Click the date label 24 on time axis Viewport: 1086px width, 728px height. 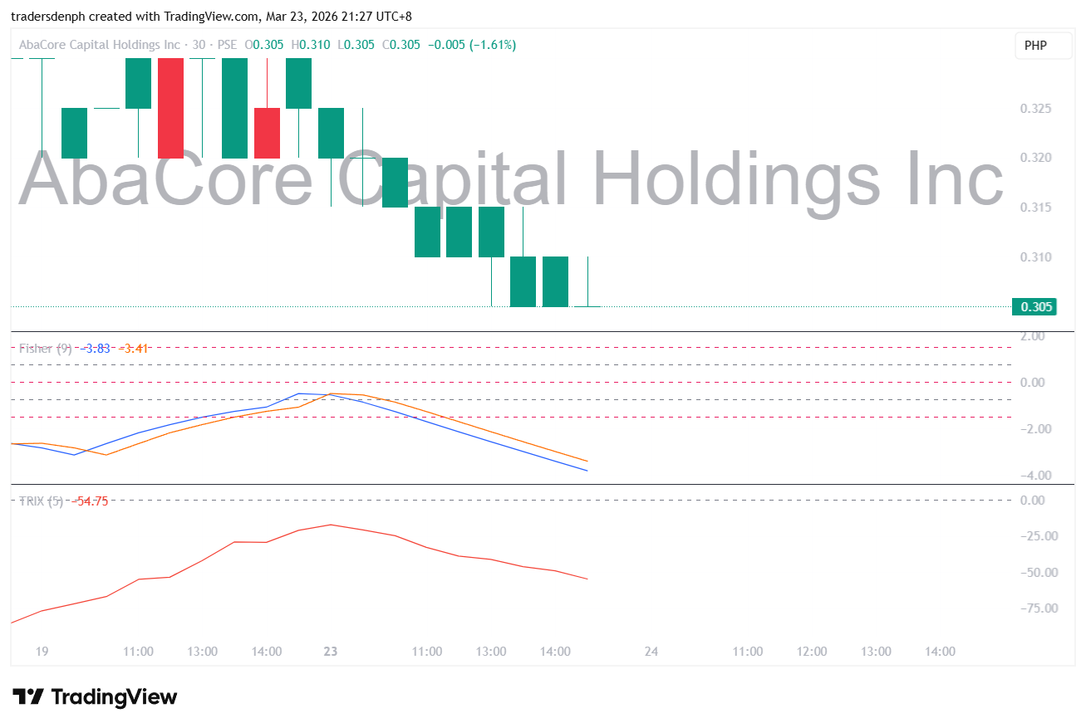click(x=651, y=652)
